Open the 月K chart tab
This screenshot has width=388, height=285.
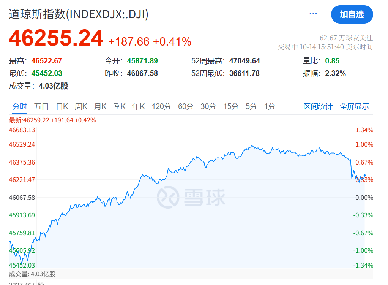tap(100, 106)
